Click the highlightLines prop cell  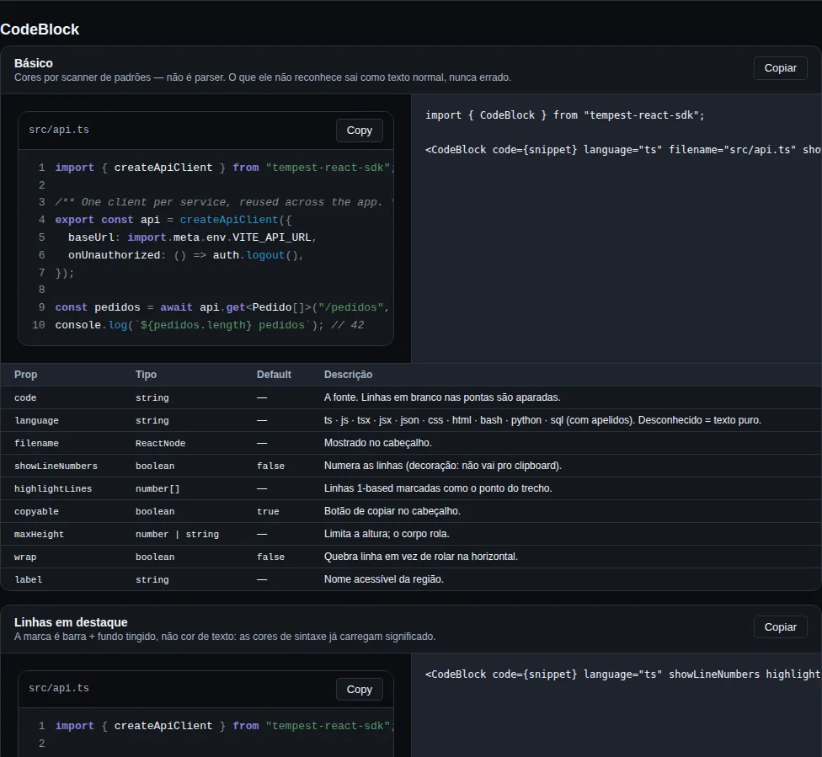pyautogui.click(x=53, y=488)
